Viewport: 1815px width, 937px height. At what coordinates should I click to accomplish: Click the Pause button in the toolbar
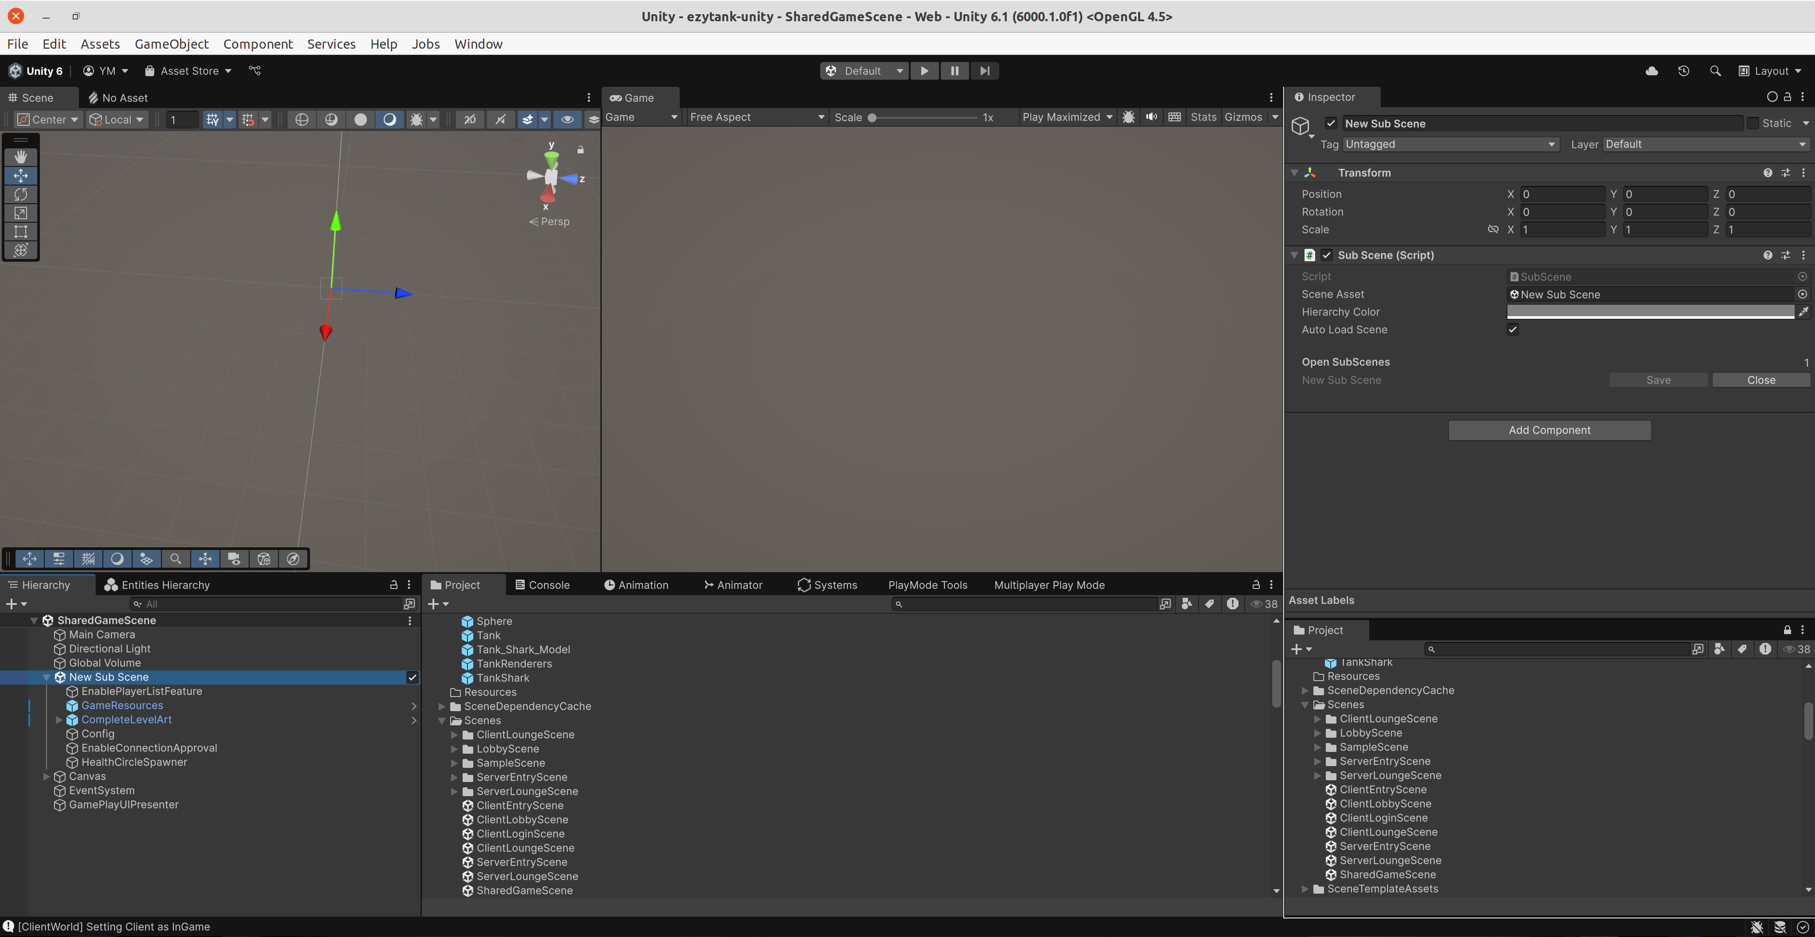(954, 70)
